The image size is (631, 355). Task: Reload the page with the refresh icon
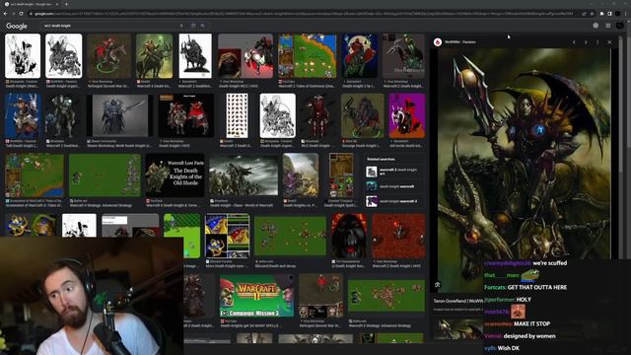21,14
